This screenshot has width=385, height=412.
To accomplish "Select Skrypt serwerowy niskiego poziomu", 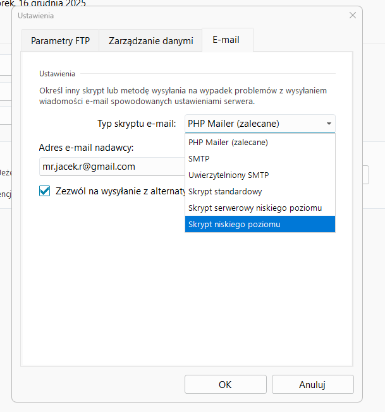I will coord(255,208).
